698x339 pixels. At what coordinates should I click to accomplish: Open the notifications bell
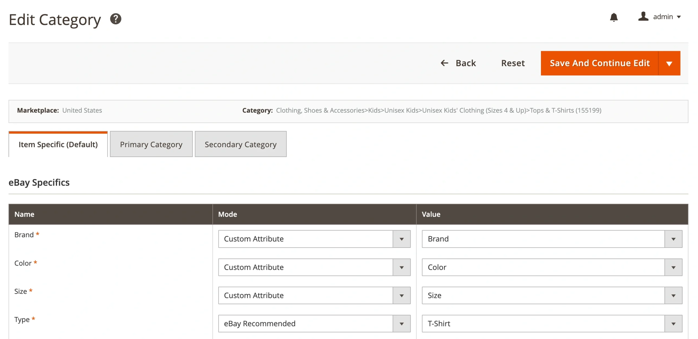pyautogui.click(x=613, y=17)
